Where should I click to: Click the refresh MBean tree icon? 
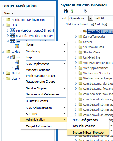(x=85, y=11)
